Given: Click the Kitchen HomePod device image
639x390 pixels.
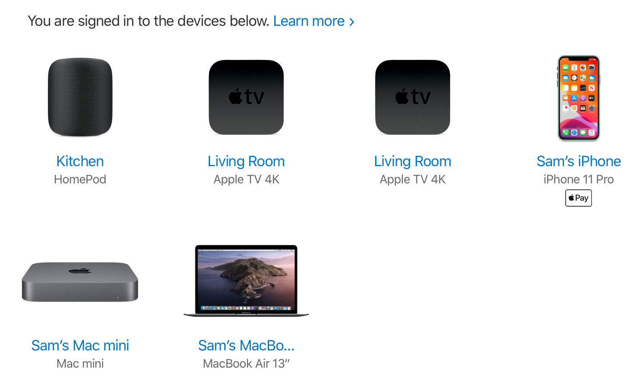Looking at the screenshot, I should [x=80, y=97].
